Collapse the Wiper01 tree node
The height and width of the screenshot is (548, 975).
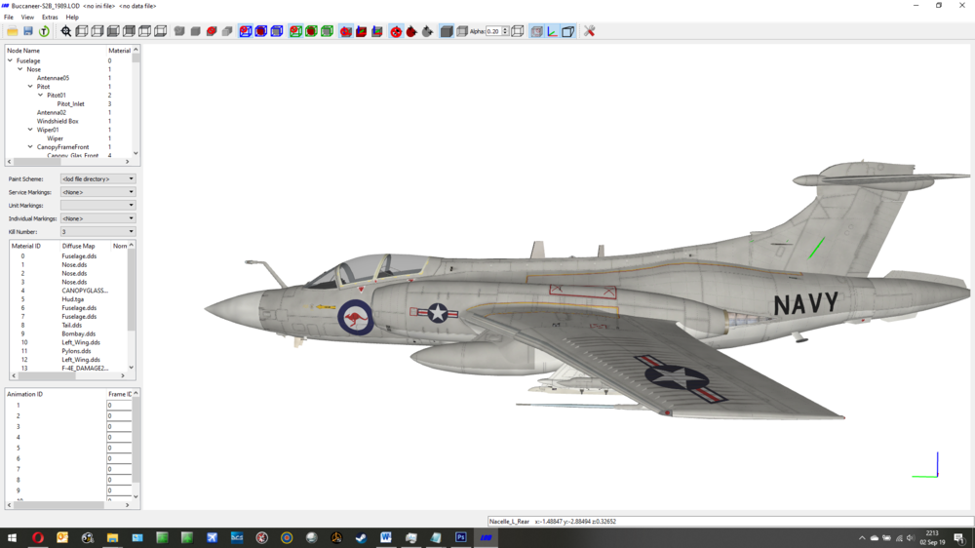30,130
